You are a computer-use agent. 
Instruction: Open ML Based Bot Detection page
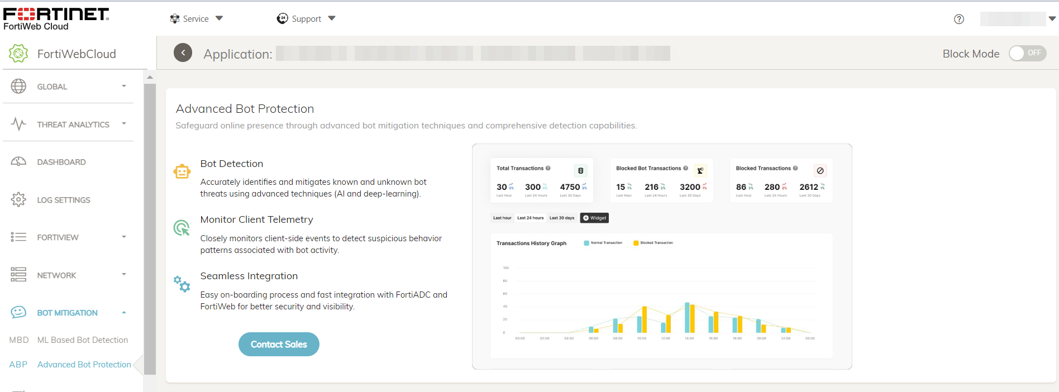click(x=82, y=340)
